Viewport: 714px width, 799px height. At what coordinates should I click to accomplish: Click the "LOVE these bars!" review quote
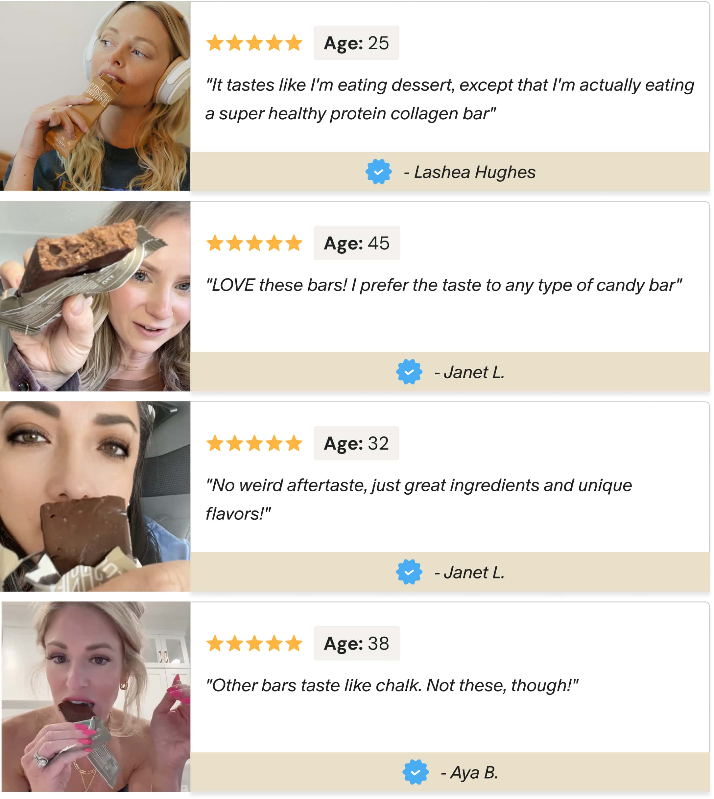pos(444,285)
